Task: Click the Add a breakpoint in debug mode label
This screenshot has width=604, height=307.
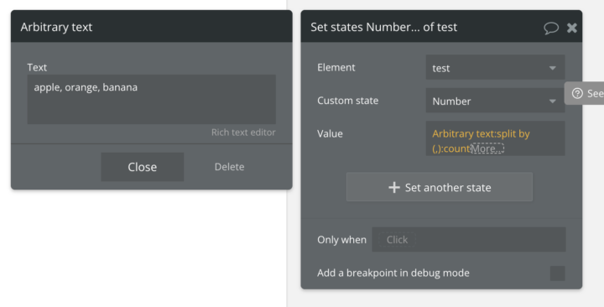Action: (393, 273)
